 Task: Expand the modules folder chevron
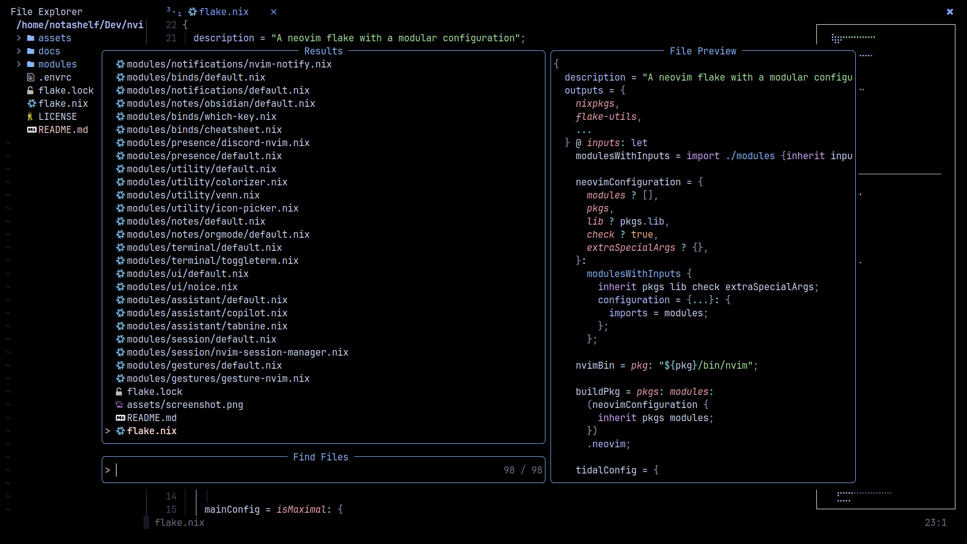point(19,64)
